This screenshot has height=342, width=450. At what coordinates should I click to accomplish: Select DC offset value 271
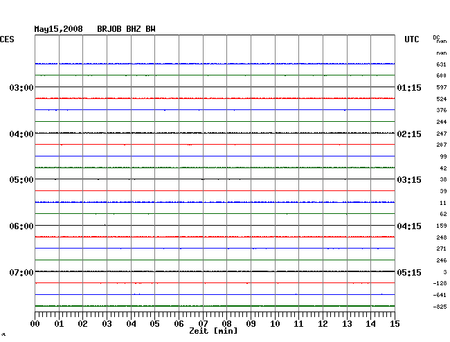(442, 249)
